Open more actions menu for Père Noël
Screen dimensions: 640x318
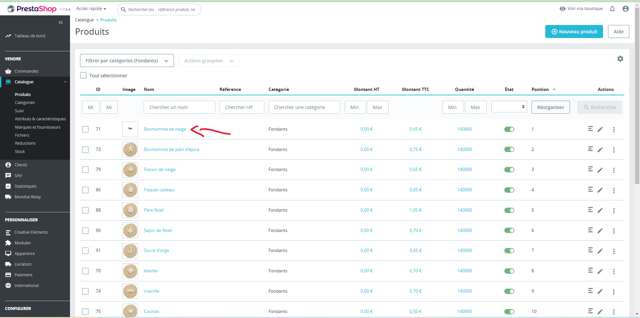614,210
